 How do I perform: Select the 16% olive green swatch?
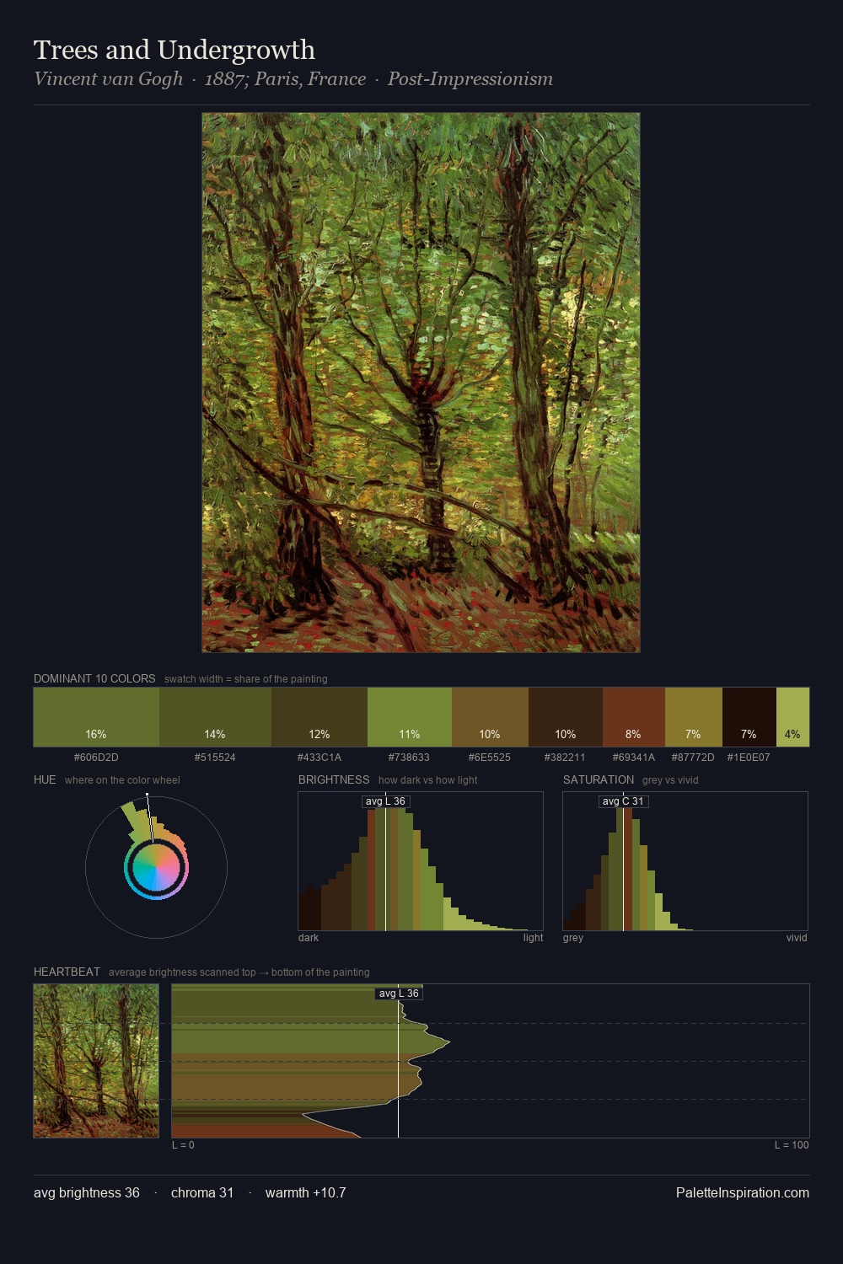(x=96, y=717)
